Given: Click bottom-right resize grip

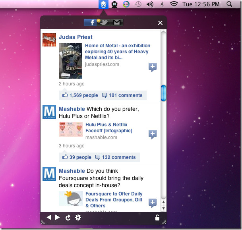Looking at the screenshot, I should 164,222.
